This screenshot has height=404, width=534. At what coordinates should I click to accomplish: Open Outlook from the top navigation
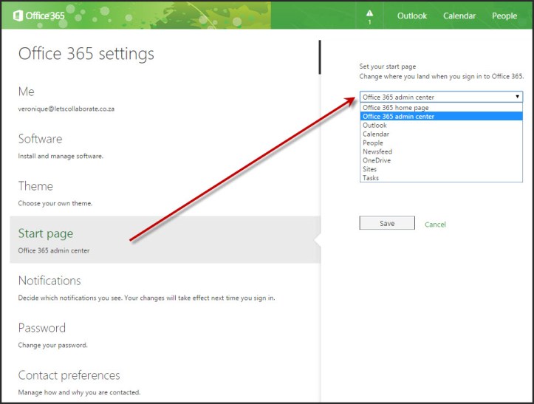[412, 16]
